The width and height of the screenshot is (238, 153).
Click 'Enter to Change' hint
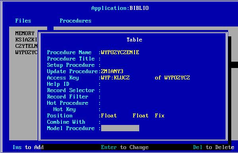125,147
